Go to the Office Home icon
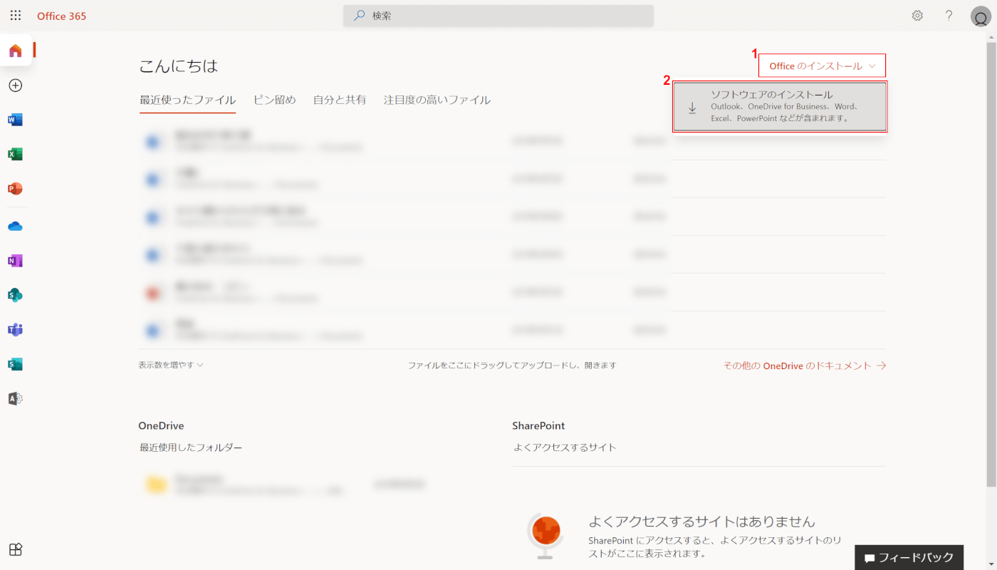Screen dimensions: 997x570 click(x=16, y=51)
